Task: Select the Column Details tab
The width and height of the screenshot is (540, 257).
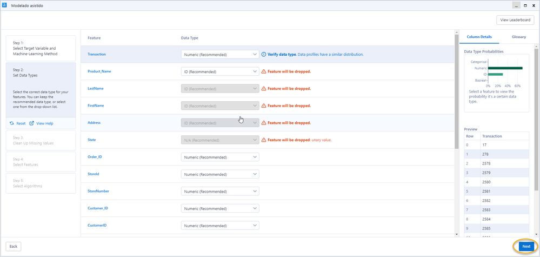Action: click(478, 37)
